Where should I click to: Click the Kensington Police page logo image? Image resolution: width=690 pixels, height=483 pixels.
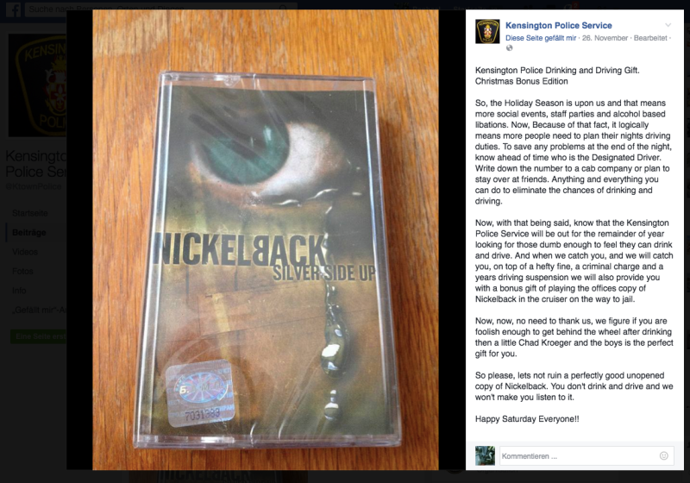pyautogui.click(x=37, y=85)
